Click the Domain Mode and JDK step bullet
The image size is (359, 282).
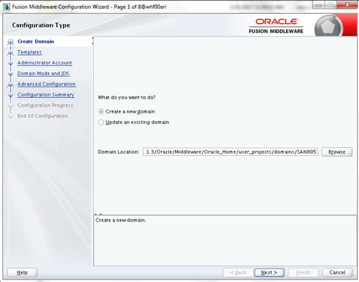[x=10, y=74]
